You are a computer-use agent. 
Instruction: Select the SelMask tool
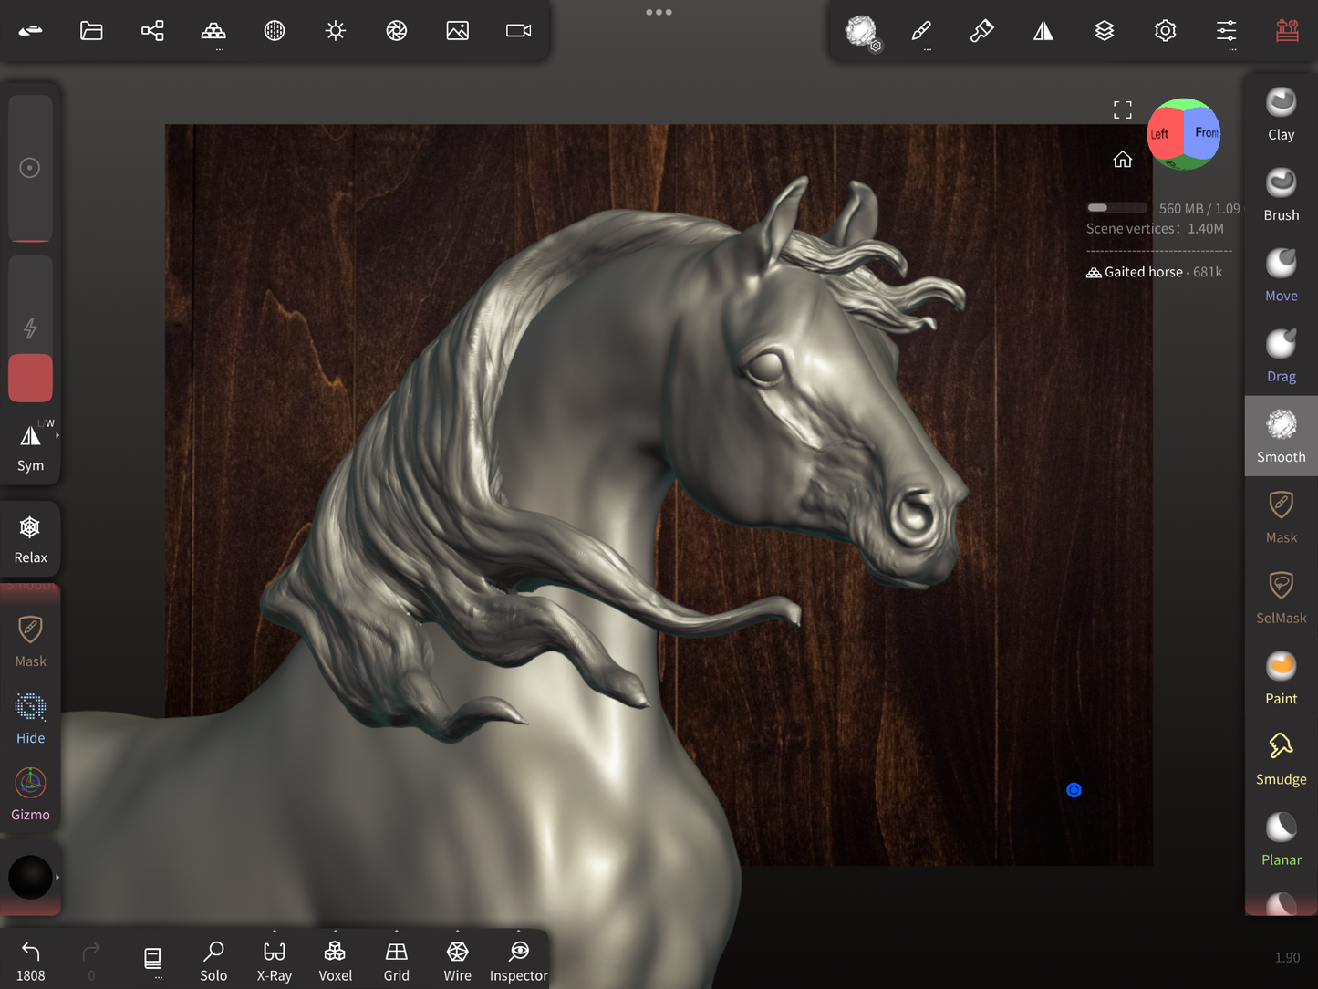click(1281, 597)
